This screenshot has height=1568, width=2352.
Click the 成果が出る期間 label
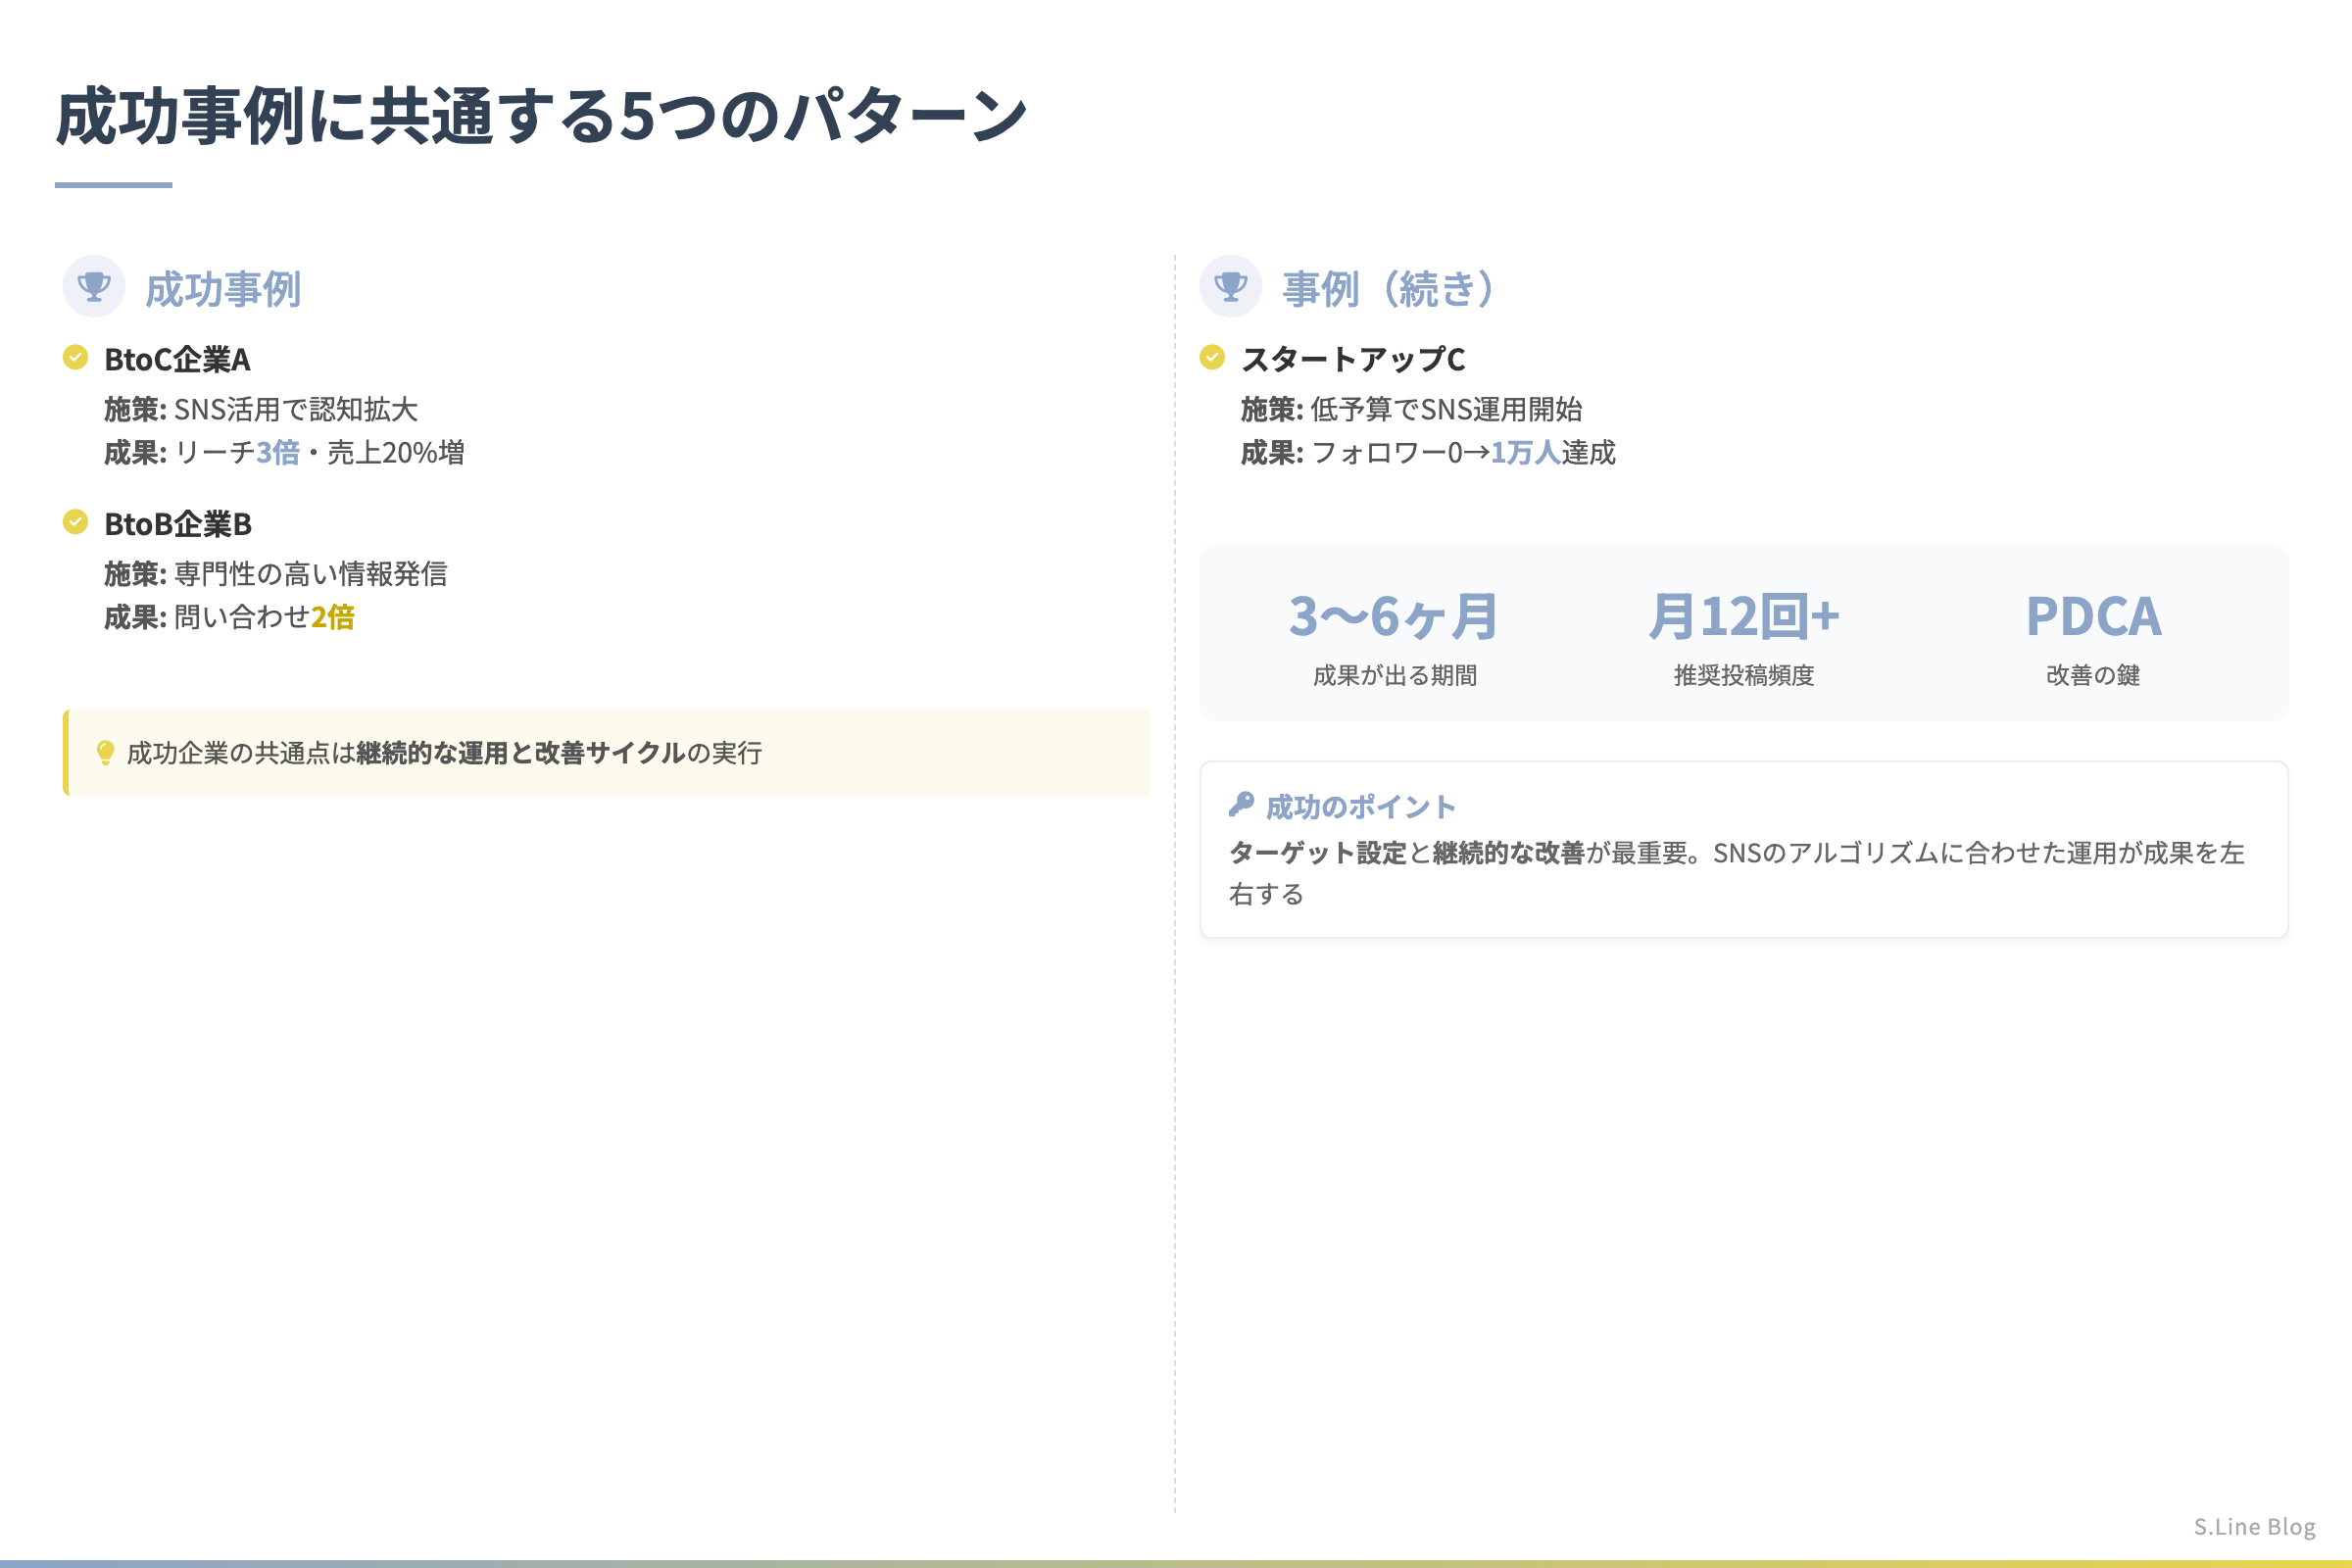click(x=1394, y=675)
